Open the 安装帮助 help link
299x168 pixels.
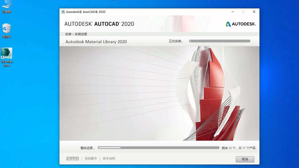pyautogui.click(x=72, y=158)
